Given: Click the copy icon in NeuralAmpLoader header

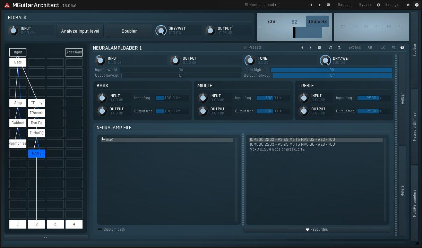Looking at the screenshot, I should 330,48.
